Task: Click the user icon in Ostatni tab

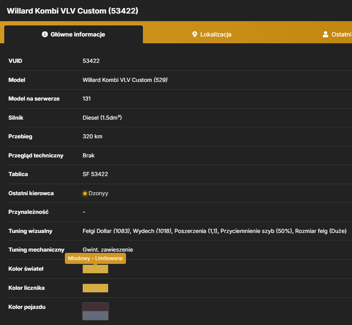Action: point(325,34)
